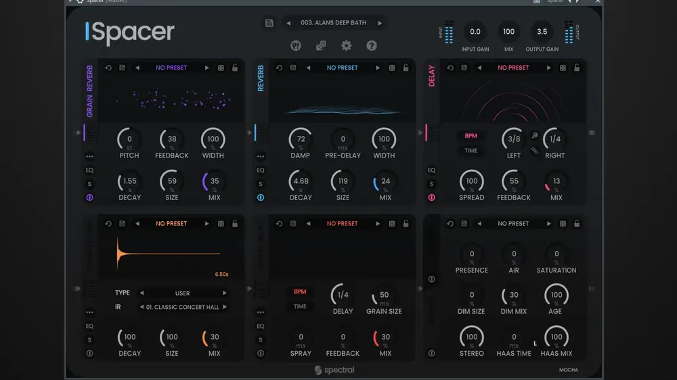677x380 pixels.
Task: Open grain delay module EQ
Action: point(261,326)
